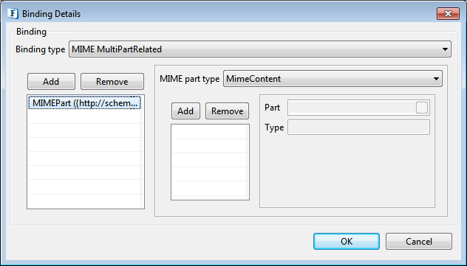Click inside the Type input field
467x266 pixels.
(358, 127)
